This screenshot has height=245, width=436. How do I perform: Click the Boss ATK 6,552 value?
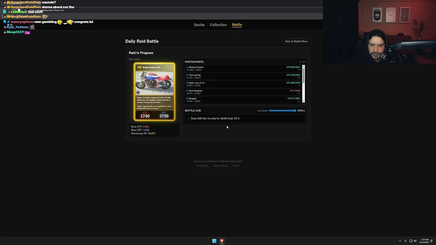point(146,127)
